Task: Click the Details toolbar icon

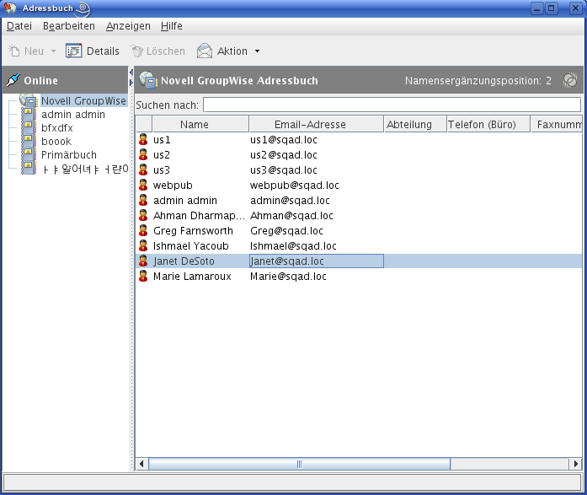Action: click(73, 51)
